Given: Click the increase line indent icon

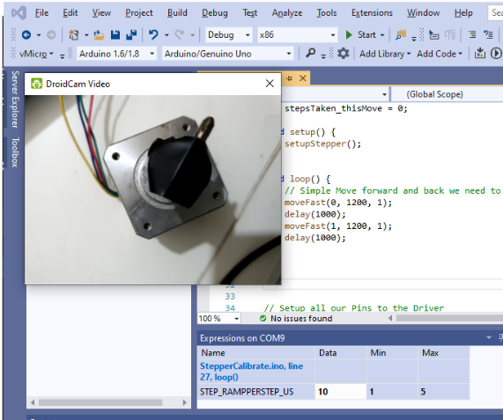Looking at the screenshot, I should click(x=488, y=34).
